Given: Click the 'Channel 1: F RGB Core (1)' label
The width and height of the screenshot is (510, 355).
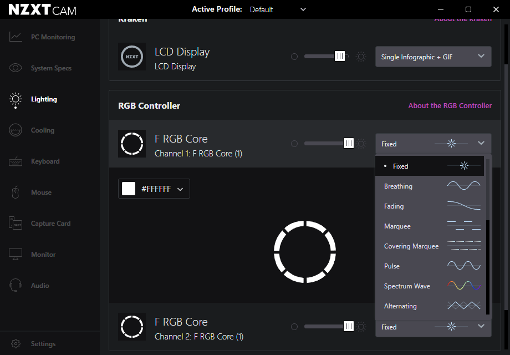Looking at the screenshot, I should click(198, 154).
